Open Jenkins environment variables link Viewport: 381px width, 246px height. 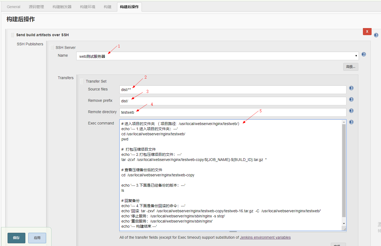click(265, 237)
